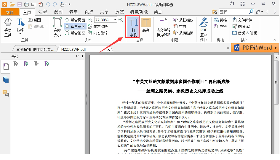Switch to the 视图 ribbon tab
The image size is (280, 160).
tap(58, 12)
